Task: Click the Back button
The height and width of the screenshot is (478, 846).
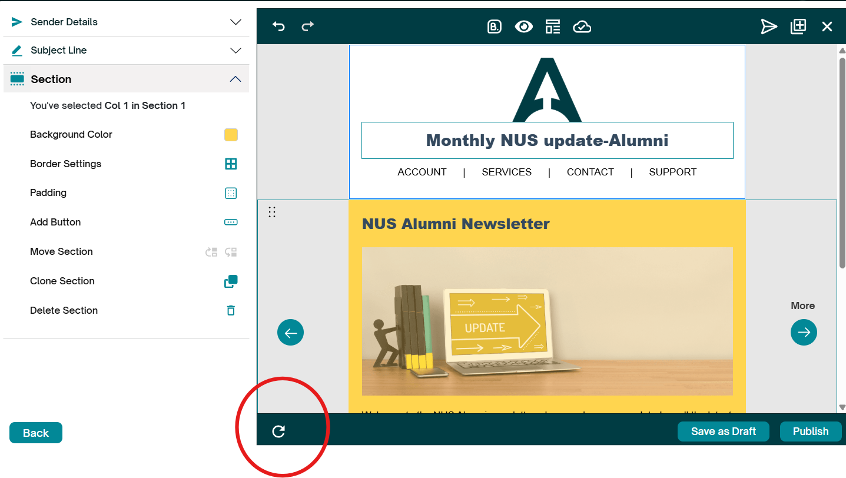Action: pos(36,433)
